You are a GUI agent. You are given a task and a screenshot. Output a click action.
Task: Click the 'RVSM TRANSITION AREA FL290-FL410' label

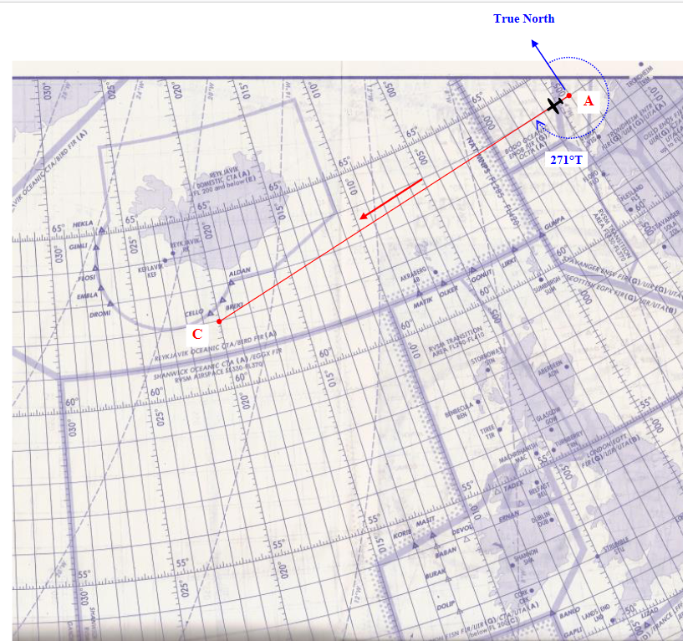[456, 341]
